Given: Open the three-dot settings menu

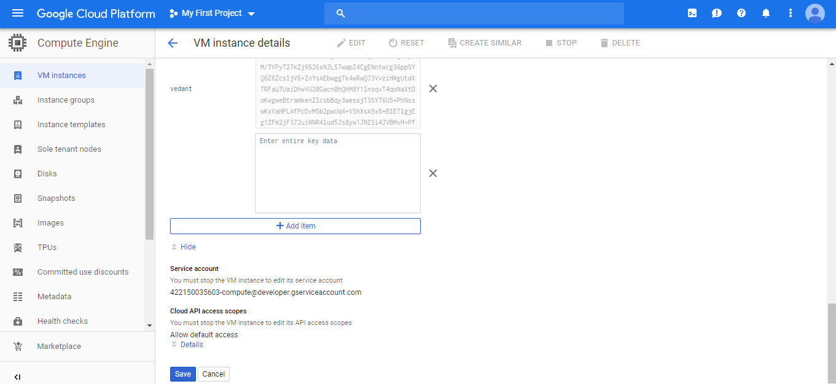Looking at the screenshot, I should [791, 13].
